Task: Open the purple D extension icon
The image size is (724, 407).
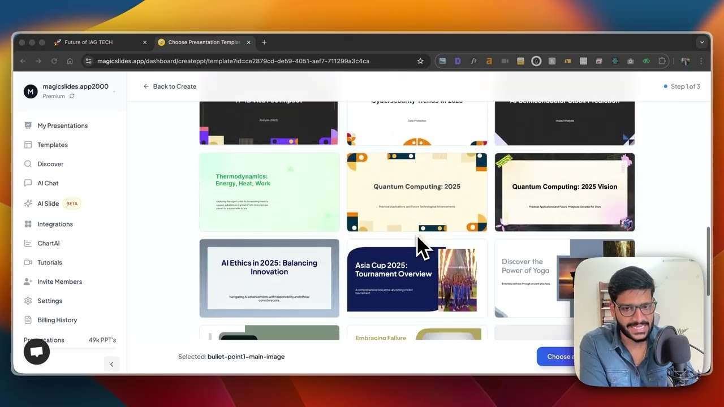Action: point(458,61)
